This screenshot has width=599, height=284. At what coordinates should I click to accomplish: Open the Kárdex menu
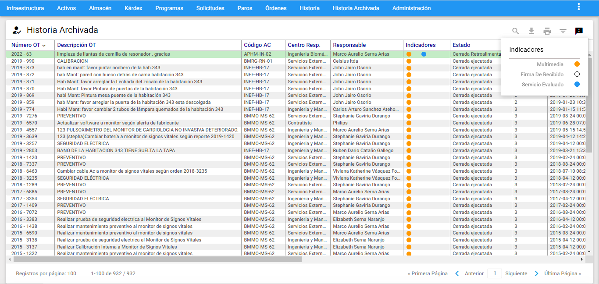133,8
